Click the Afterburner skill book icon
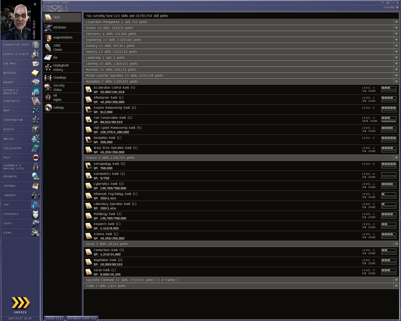This screenshot has height=321, width=401. click(89, 100)
